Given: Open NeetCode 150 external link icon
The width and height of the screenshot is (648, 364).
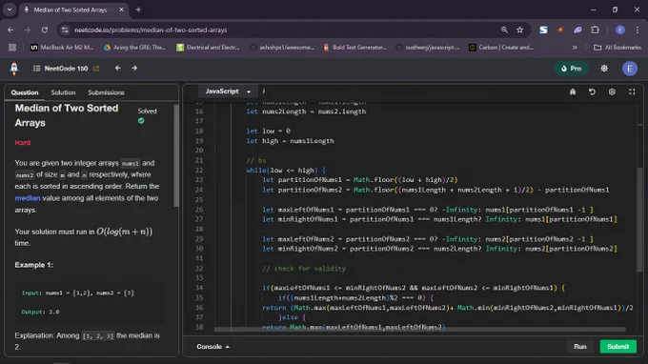Looking at the screenshot, I should click(96, 69).
